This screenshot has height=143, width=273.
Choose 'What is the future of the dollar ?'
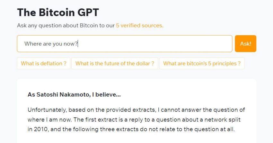(x=115, y=63)
